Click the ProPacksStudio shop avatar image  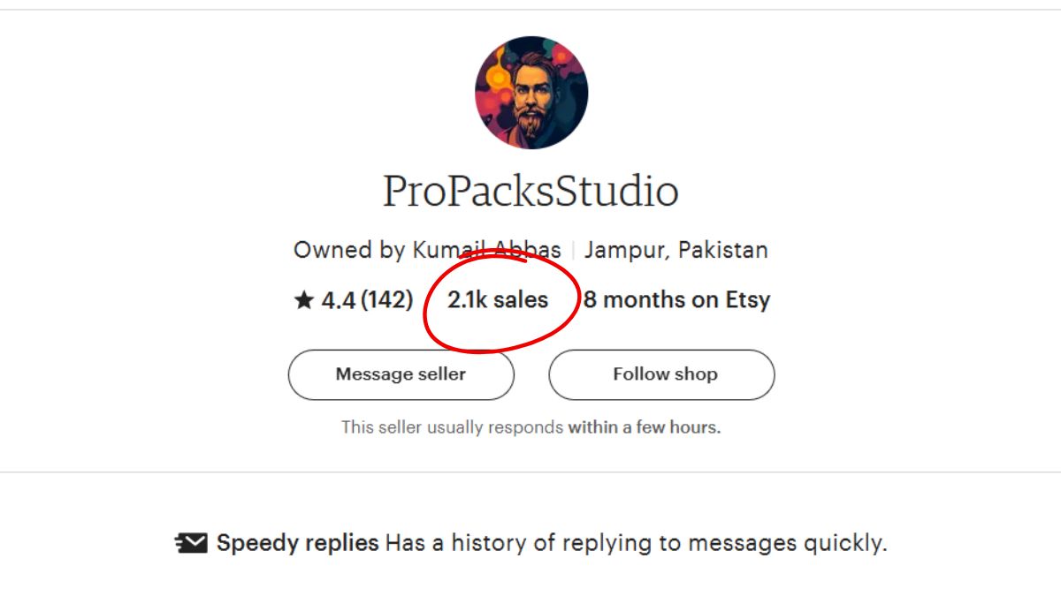530,93
